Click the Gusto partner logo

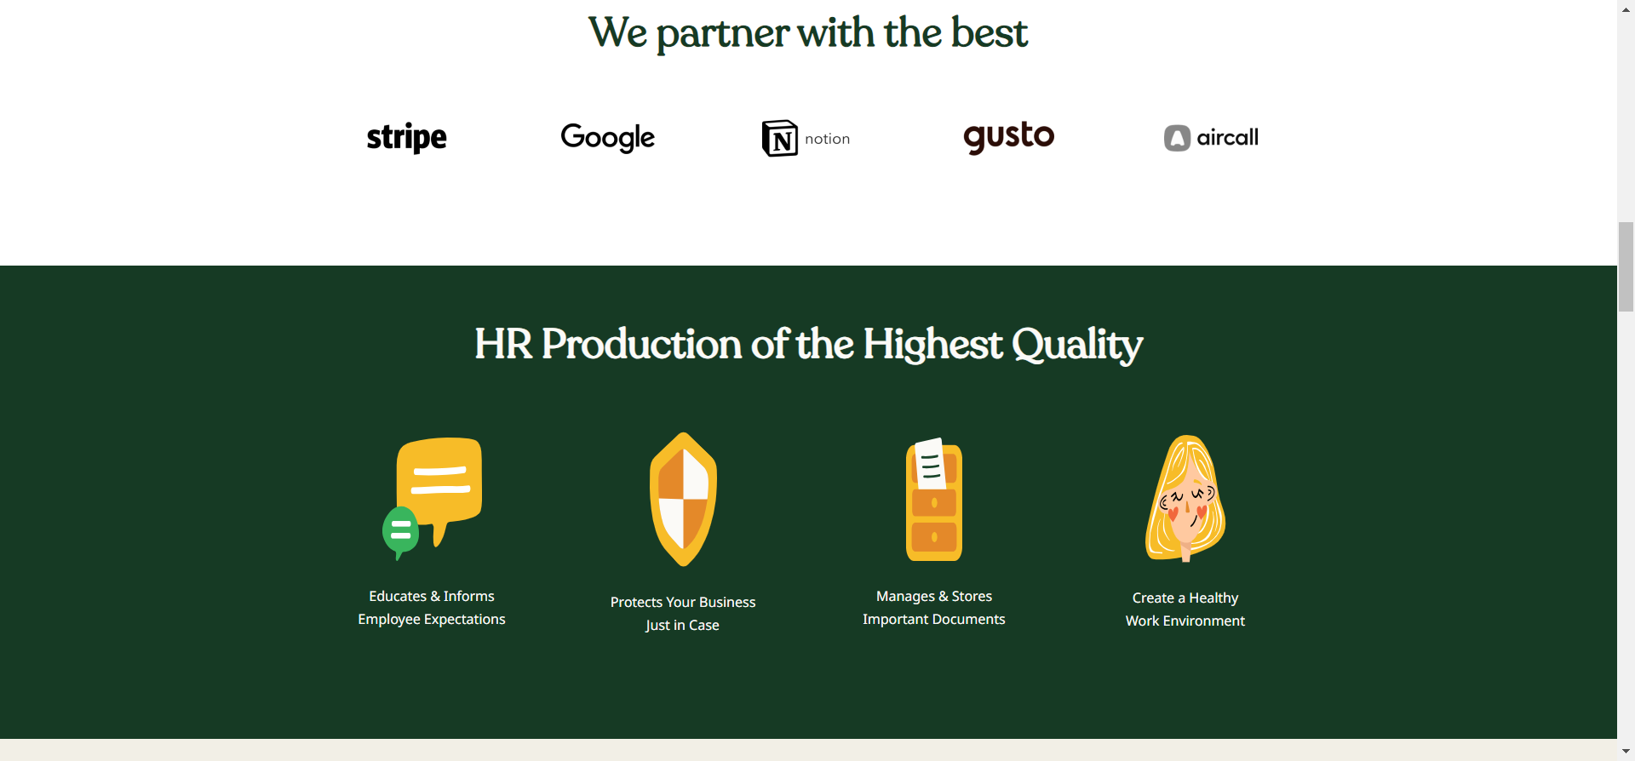(1008, 137)
